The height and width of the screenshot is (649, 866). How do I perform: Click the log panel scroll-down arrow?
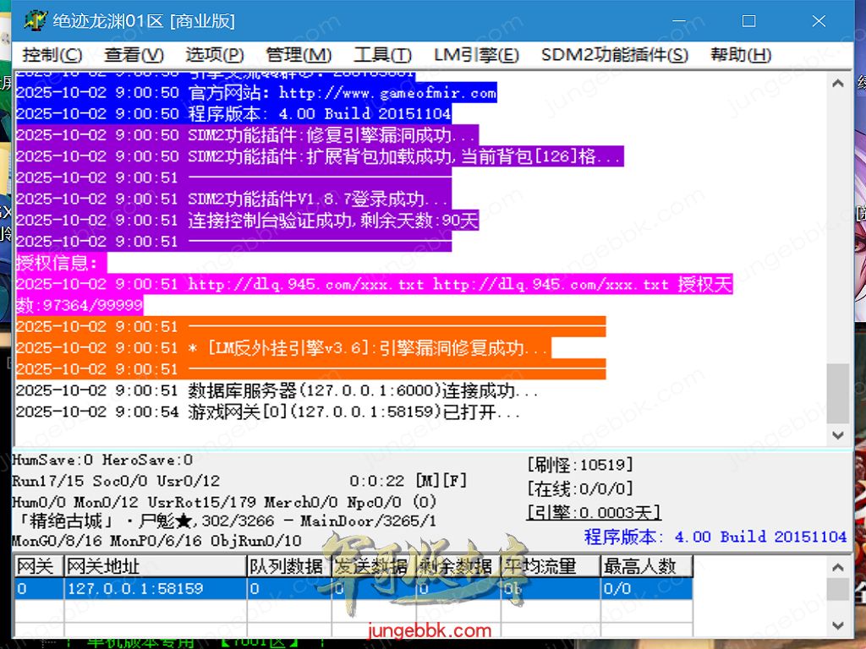click(x=838, y=435)
